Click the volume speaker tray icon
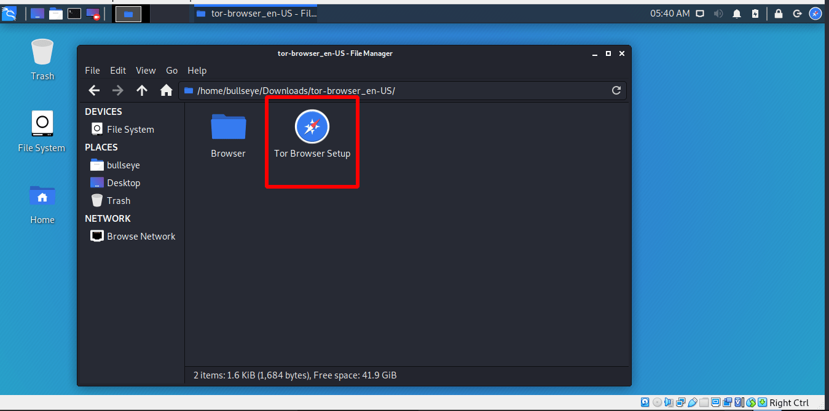The height and width of the screenshot is (411, 829). 718,14
